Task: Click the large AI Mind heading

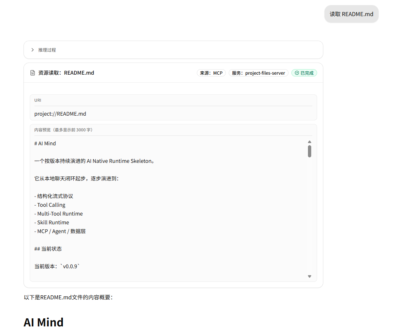Action: (x=44, y=322)
